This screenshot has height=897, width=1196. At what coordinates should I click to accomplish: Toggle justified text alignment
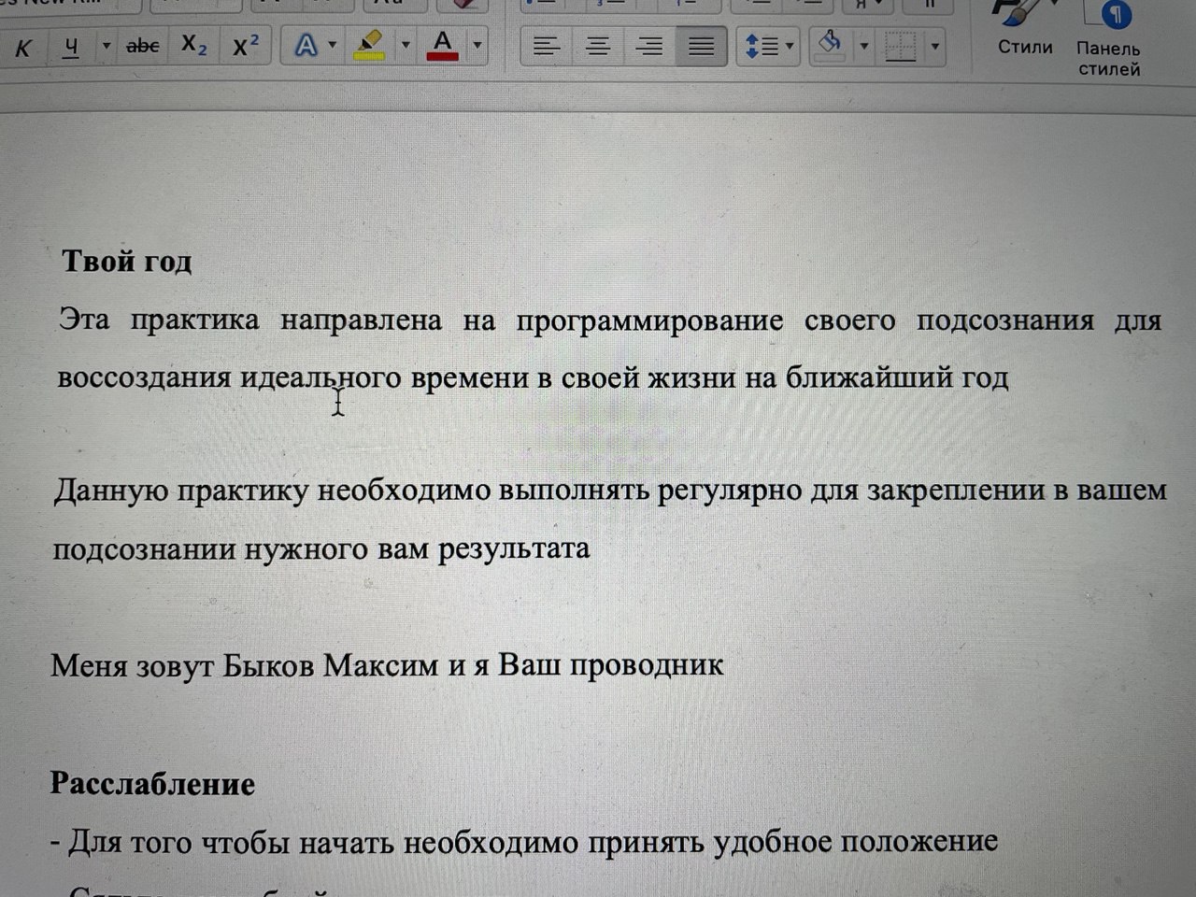701,45
